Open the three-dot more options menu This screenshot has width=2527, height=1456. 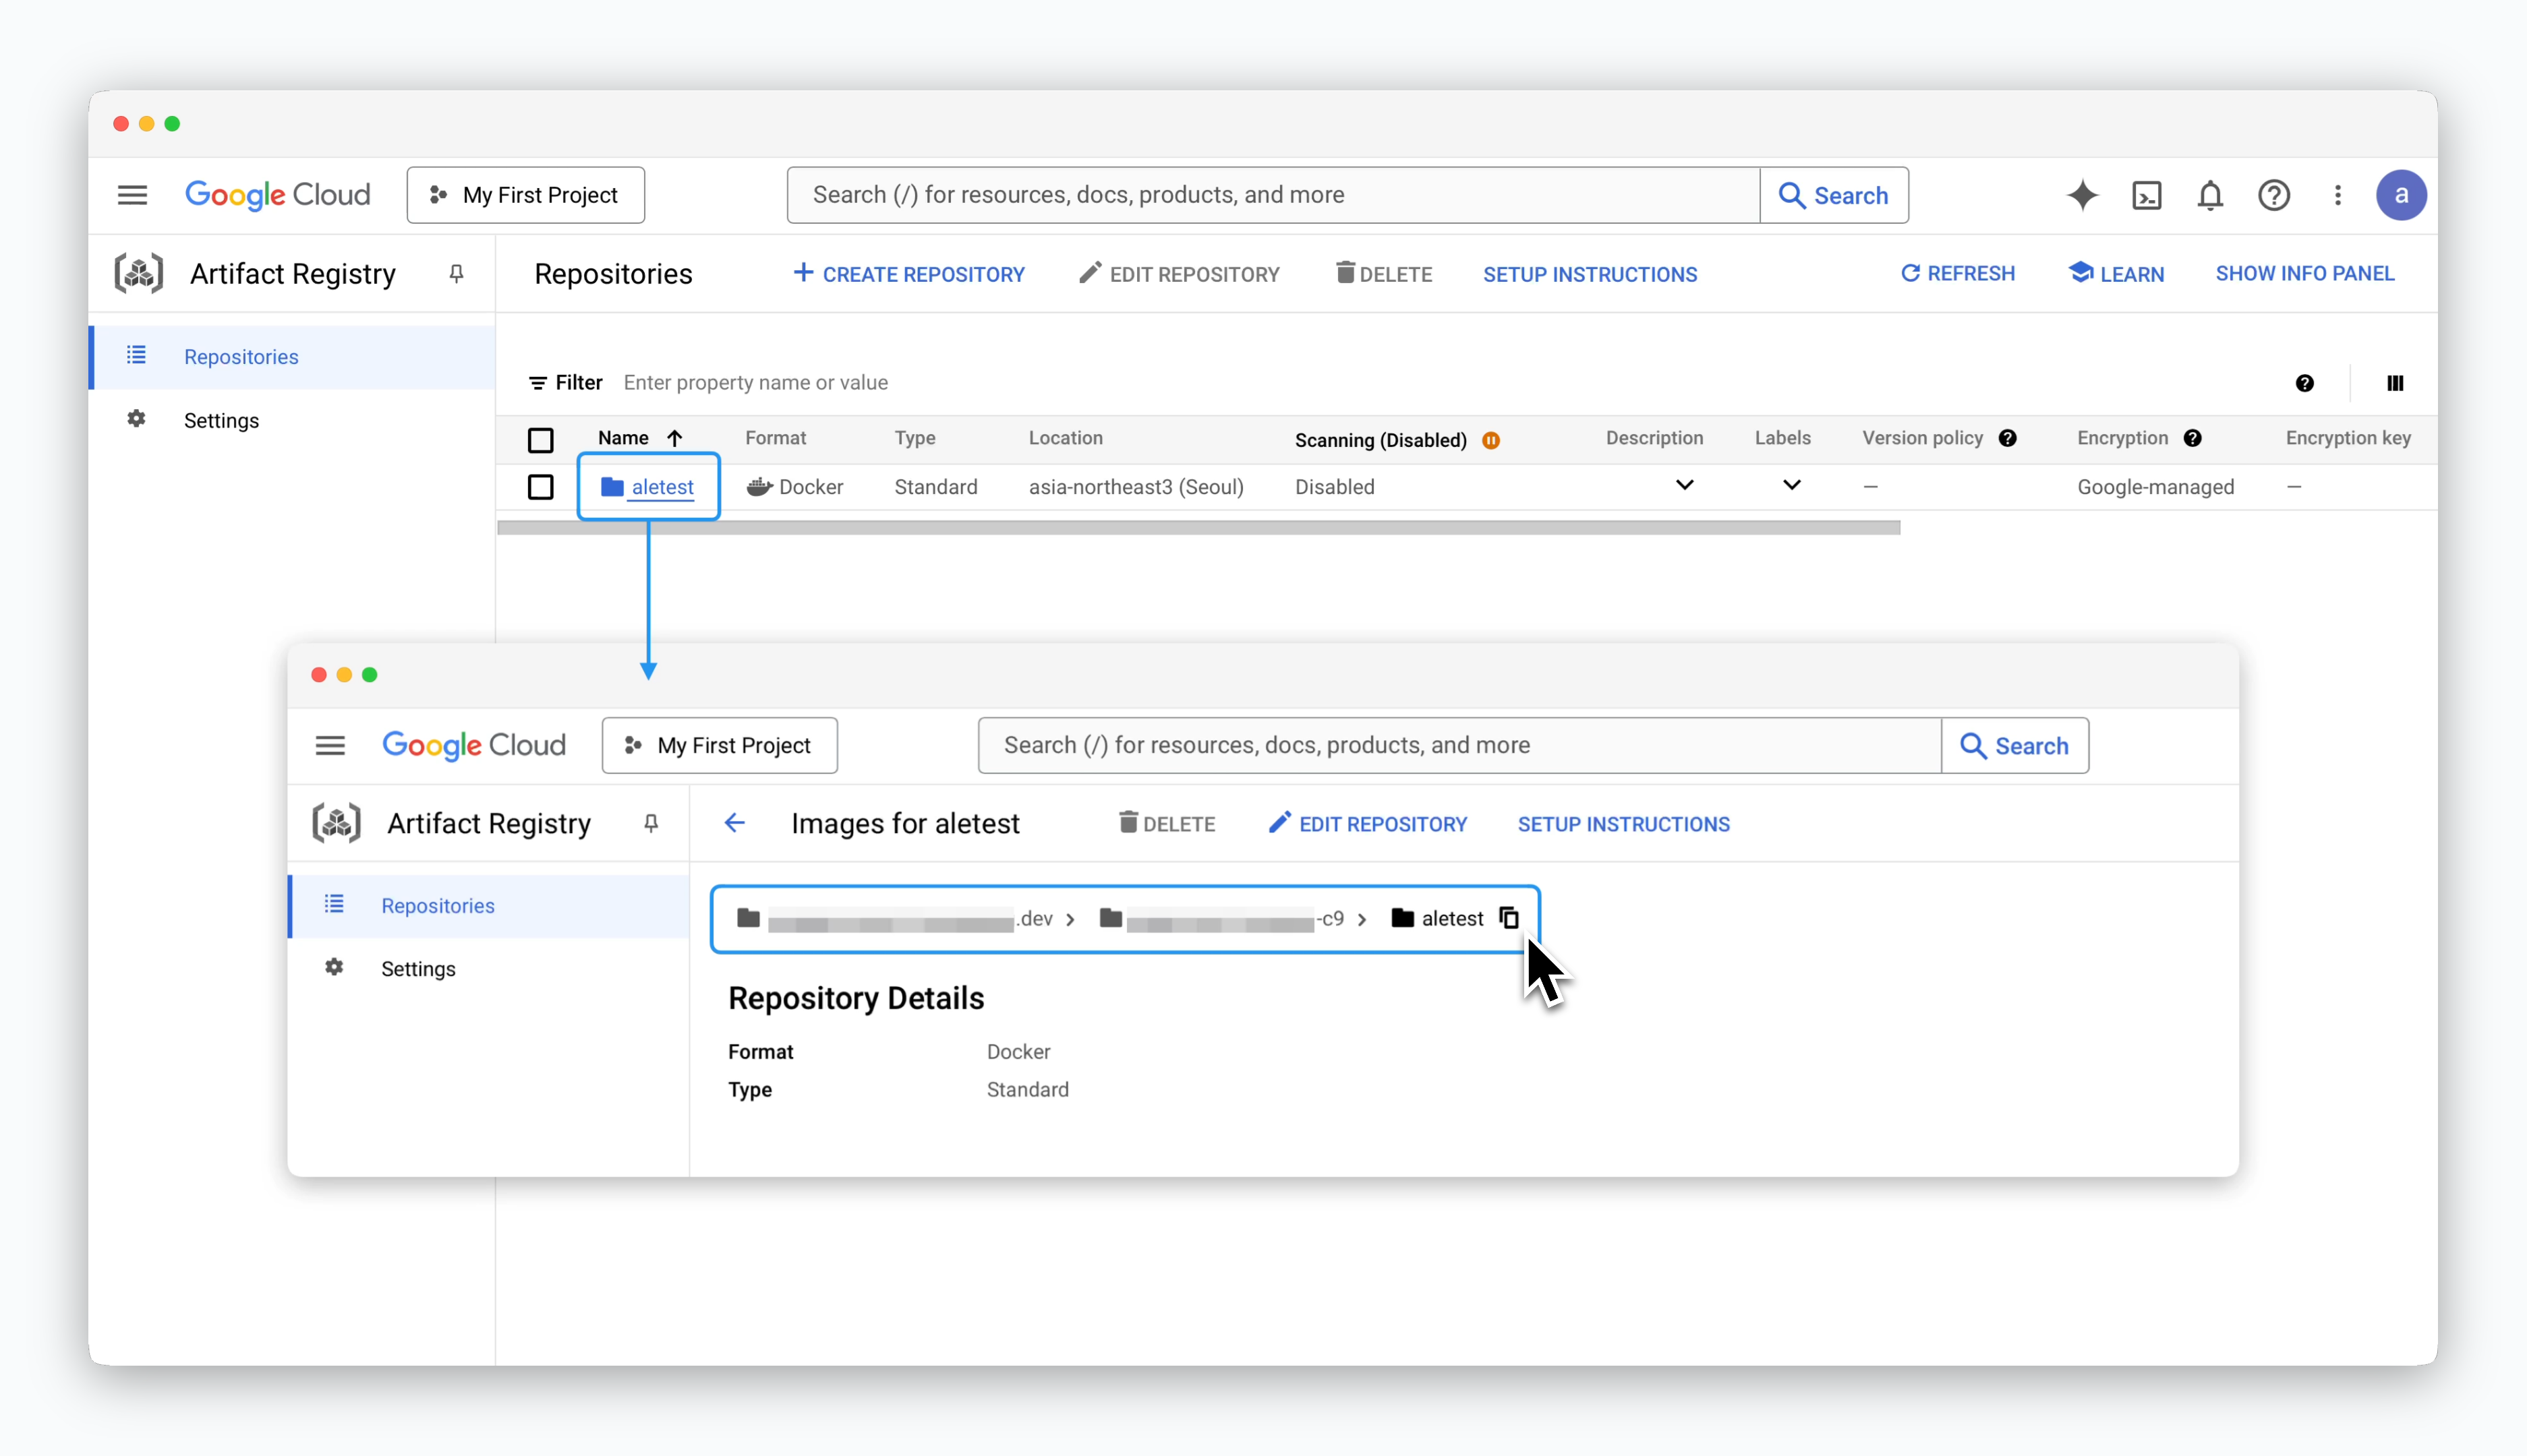pos(2338,195)
